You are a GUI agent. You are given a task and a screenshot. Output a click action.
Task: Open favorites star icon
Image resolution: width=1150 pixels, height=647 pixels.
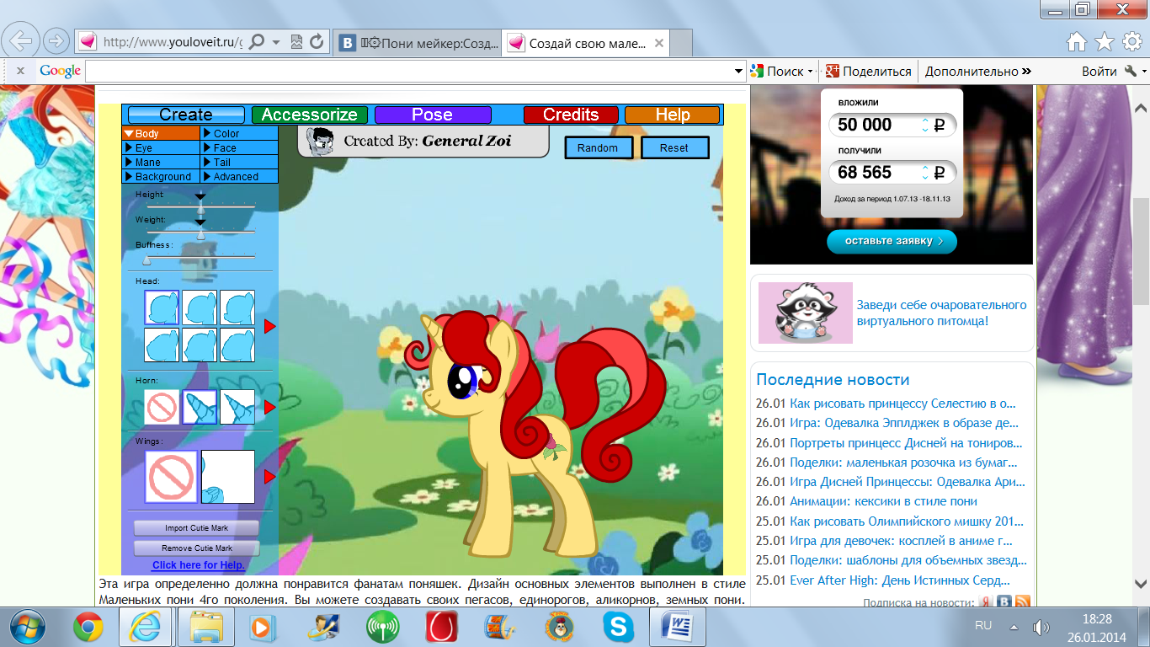click(1105, 41)
